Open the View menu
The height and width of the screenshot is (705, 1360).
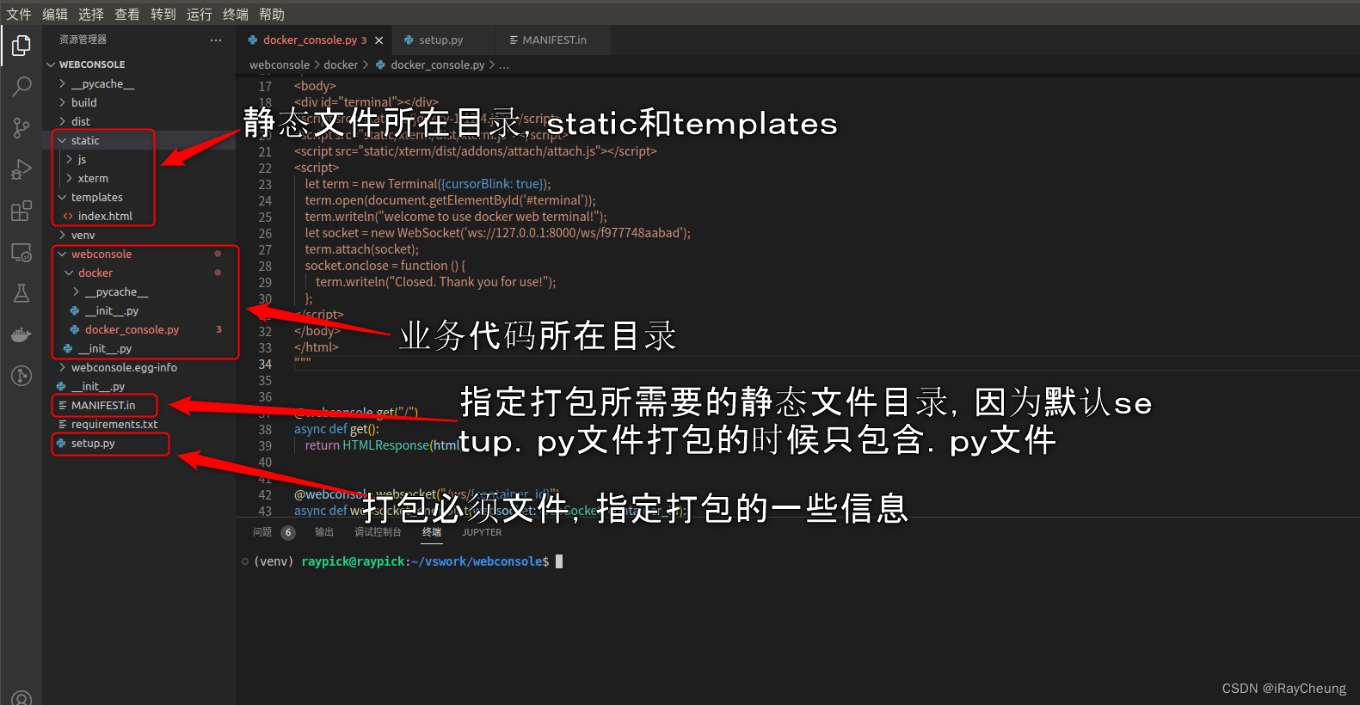pyautogui.click(x=127, y=15)
